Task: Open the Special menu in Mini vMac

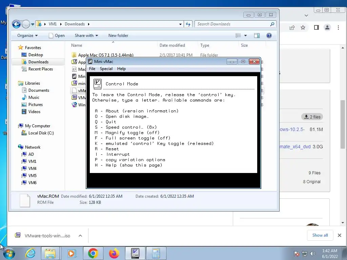Action: coord(106,69)
